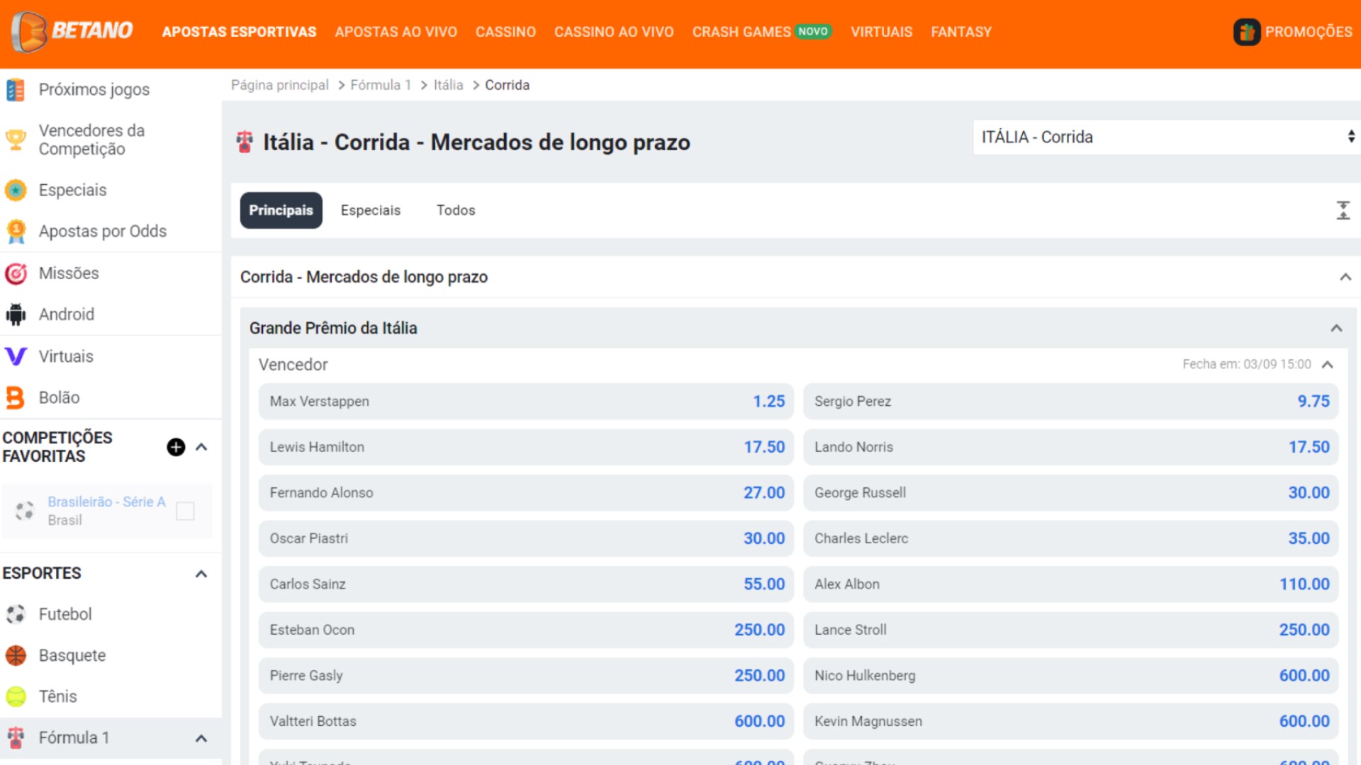Screen dimensions: 1361x765
Task: Click the Betano logo
Action: point(72,31)
